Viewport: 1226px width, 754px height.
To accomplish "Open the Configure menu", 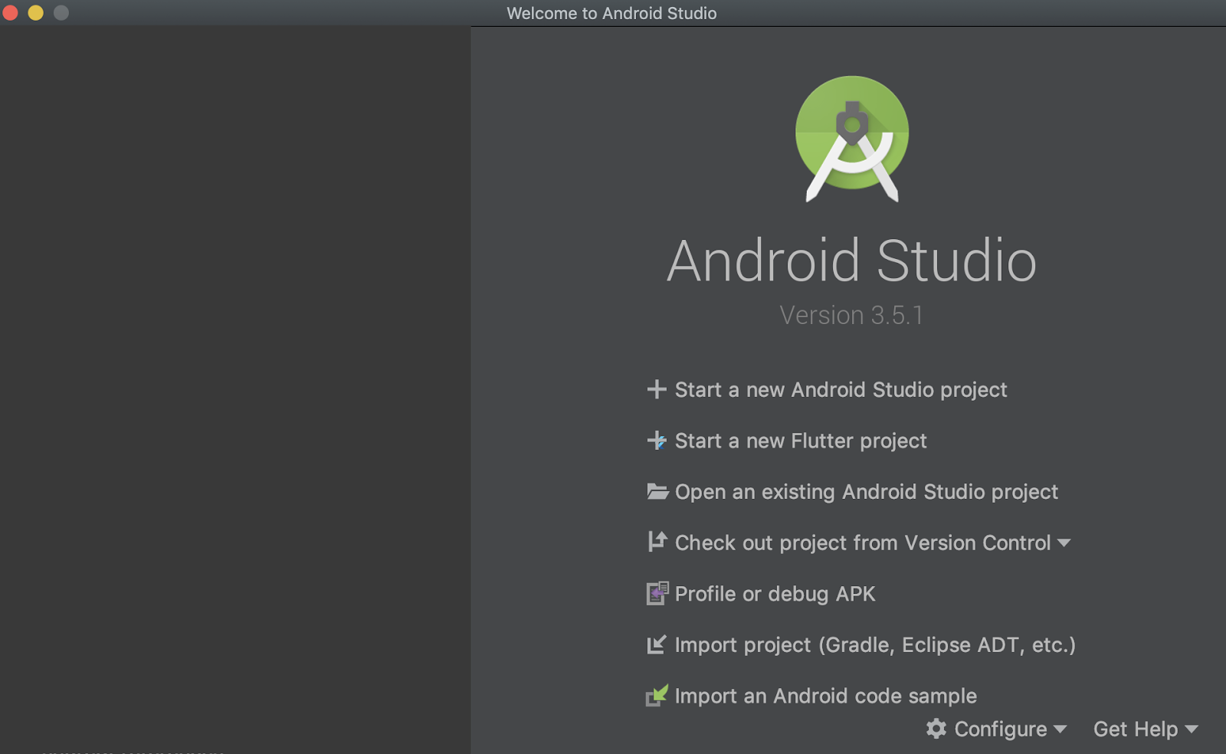I will [x=1000, y=729].
